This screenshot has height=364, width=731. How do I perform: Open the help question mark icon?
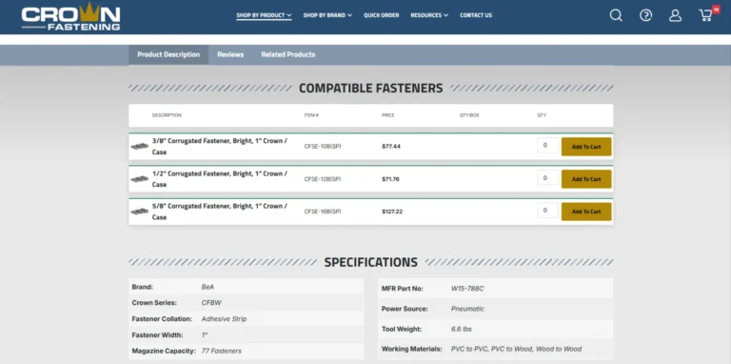645,15
